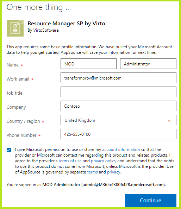181x209 pixels.
Task: Click the Resource Manager SP app icon
Action: (15, 28)
